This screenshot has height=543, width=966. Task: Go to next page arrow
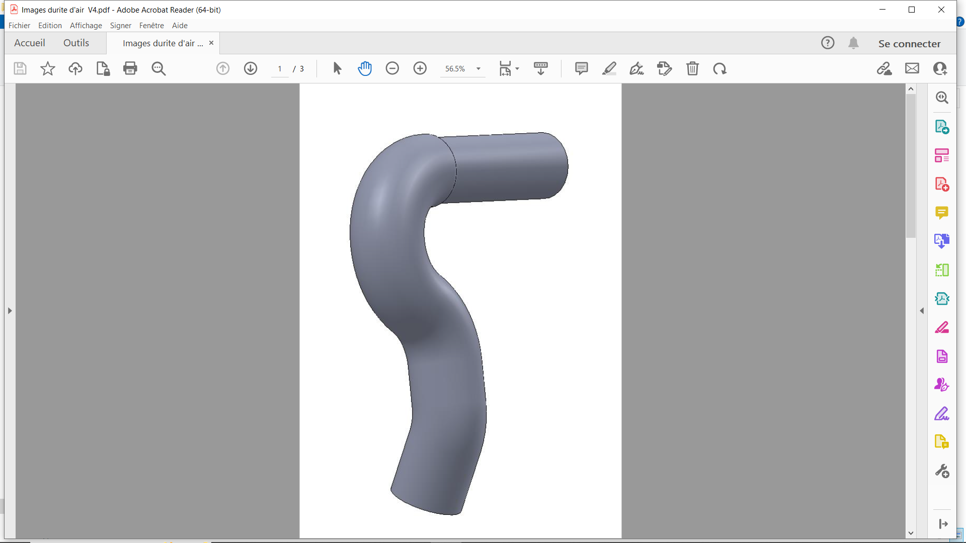click(x=251, y=68)
